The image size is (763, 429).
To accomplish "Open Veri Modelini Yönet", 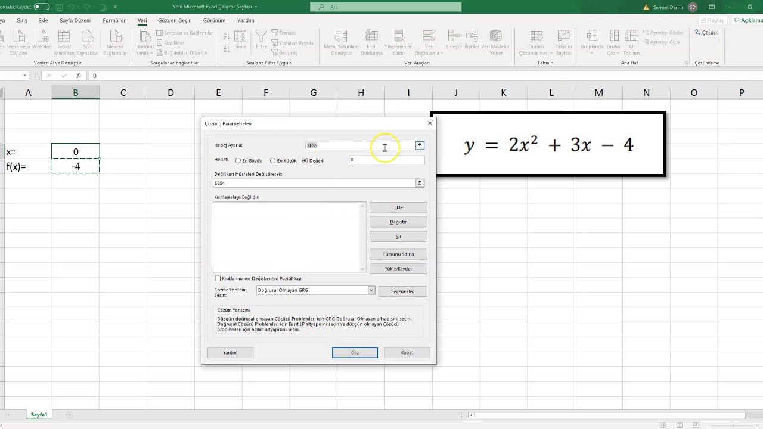I will click(495, 43).
